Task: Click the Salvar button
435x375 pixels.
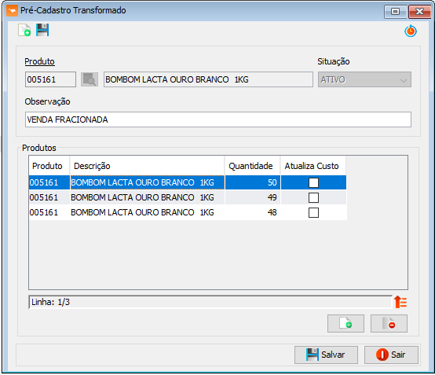Action: 326,355
